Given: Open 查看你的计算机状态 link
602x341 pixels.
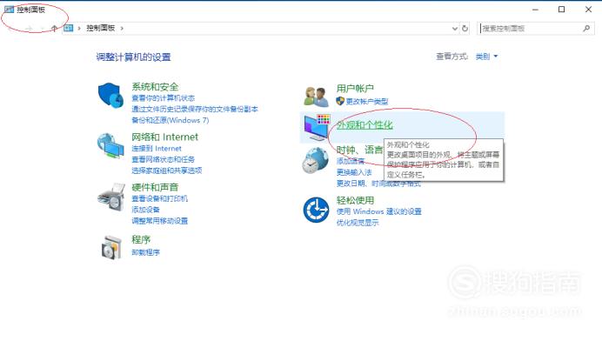Looking at the screenshot, I should [x=164, y=98].
